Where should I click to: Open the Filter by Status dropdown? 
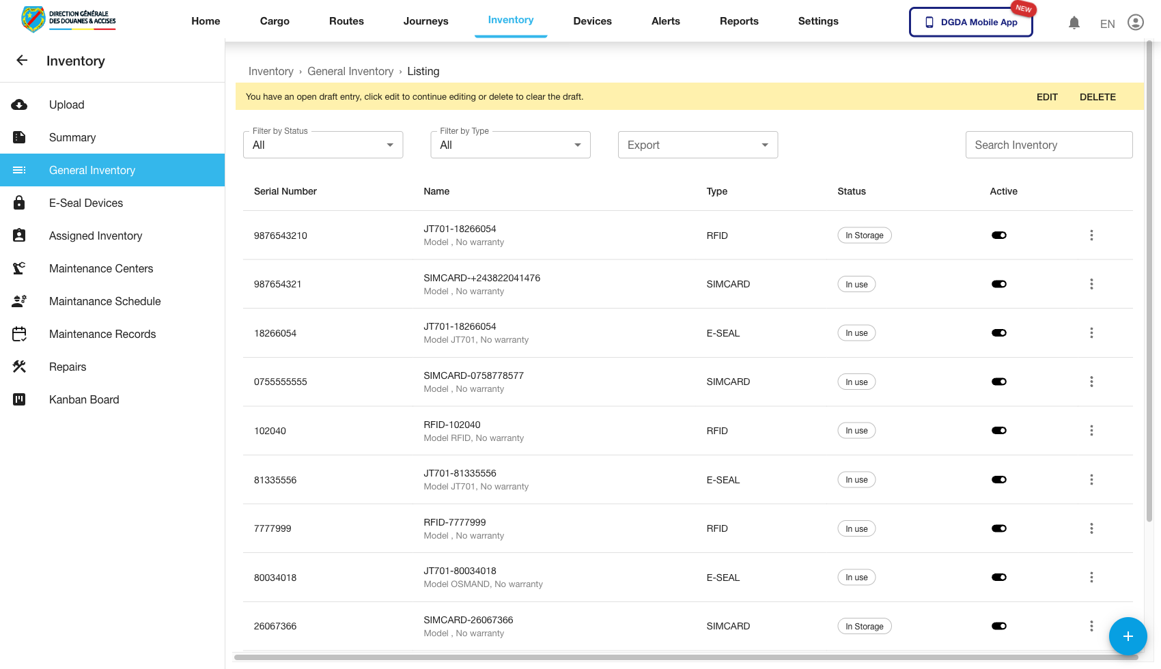(x=322, y=144)
